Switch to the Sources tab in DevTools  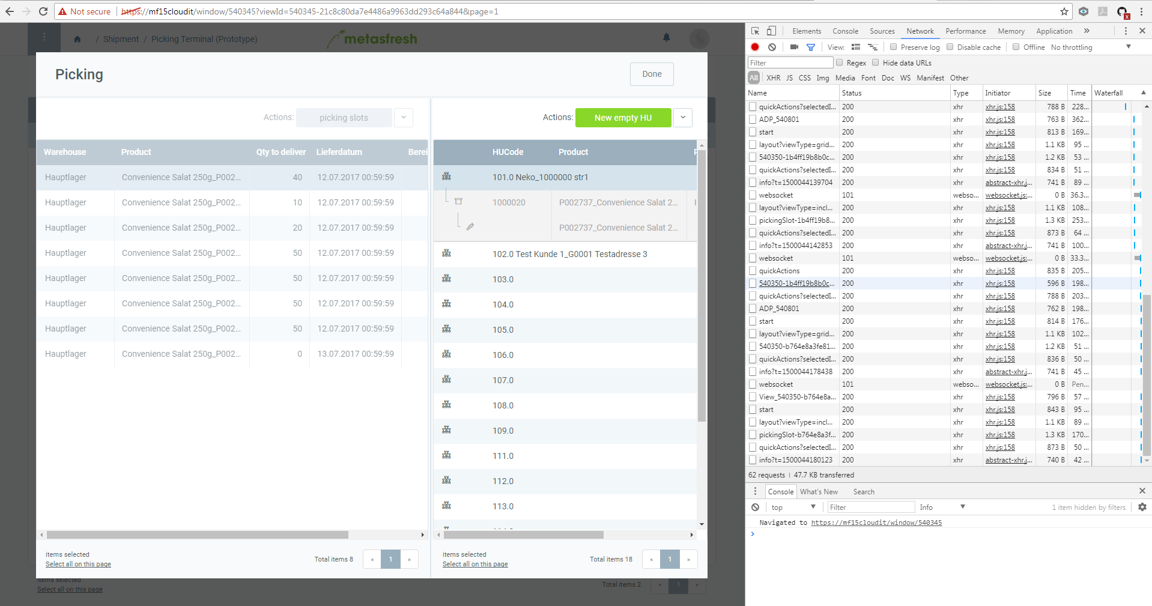coord(882,31)
